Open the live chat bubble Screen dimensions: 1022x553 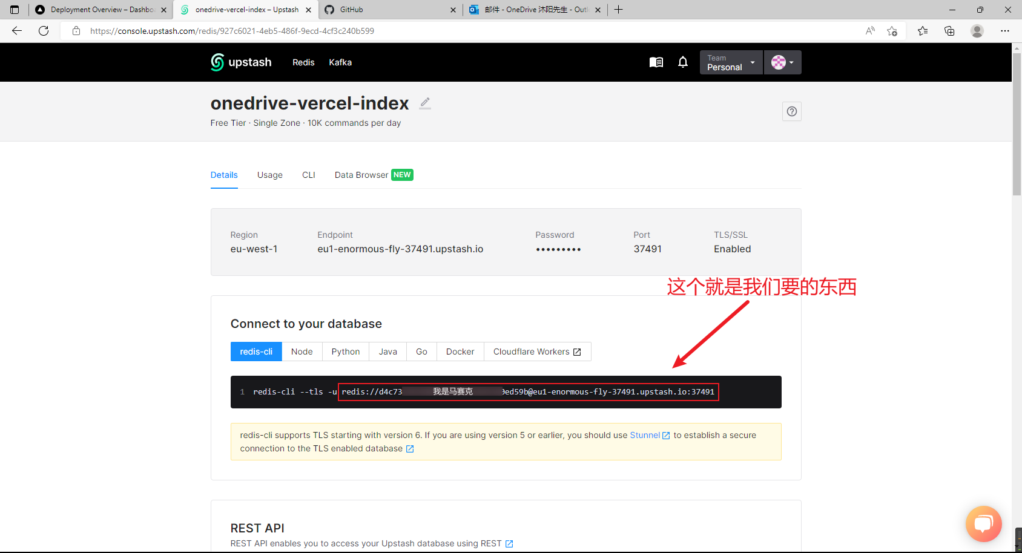coord(983,524)
